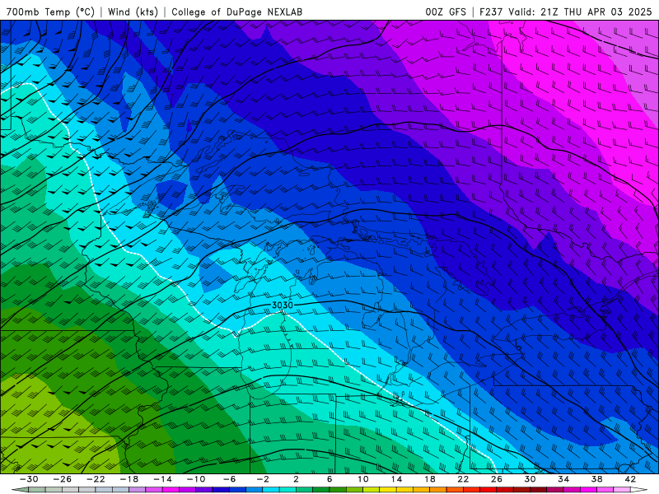Click the "700mb Temp (°C)" title text
Screen dimensions: 659x494
click(50, 12)
